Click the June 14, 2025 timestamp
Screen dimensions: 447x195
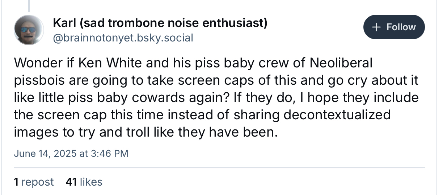(x=45, y=154)
